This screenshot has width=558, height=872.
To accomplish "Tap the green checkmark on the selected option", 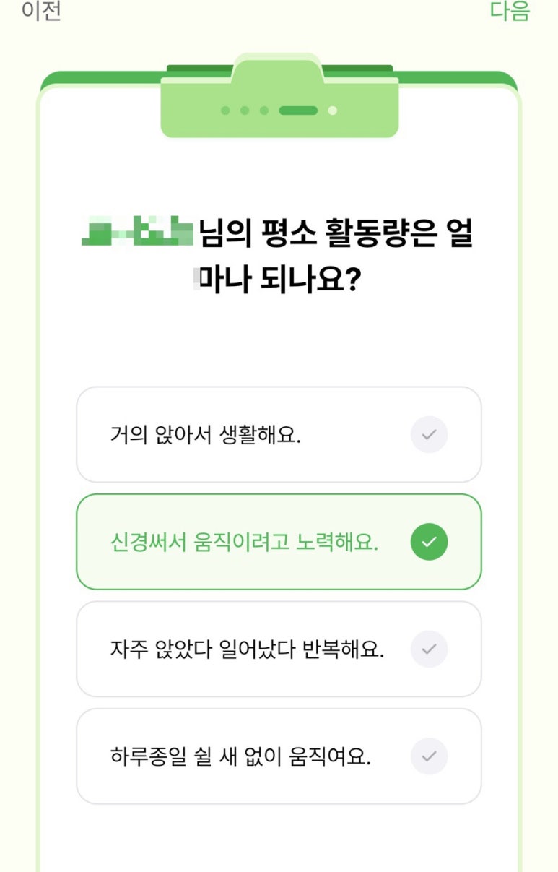I will coord(429,542).
